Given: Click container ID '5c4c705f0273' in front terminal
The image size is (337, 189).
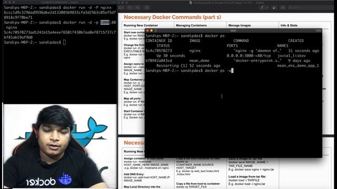Looking at the screenshot, I should pos(158,50).
